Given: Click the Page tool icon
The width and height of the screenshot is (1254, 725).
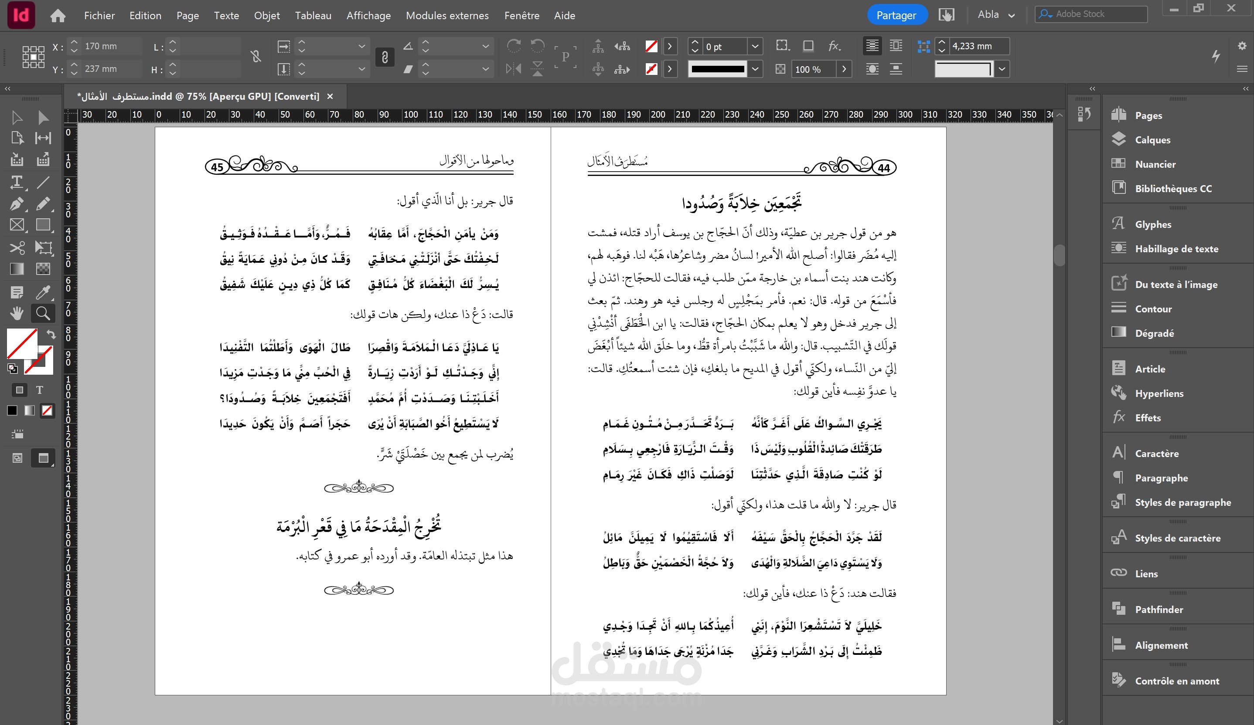Looking at the screenshot, I should [x=17, y=138].
